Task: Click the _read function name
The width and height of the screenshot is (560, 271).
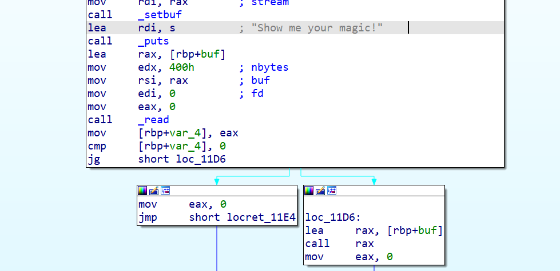Action: [x=153, y=120]
